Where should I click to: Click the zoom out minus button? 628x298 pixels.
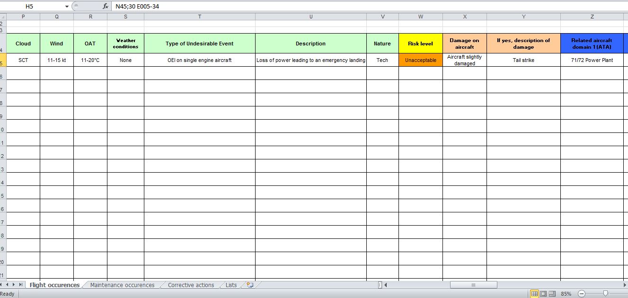[x=582, y=294]
